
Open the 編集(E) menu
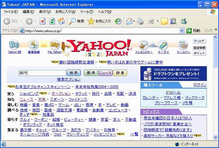click(x=28, y=12)
